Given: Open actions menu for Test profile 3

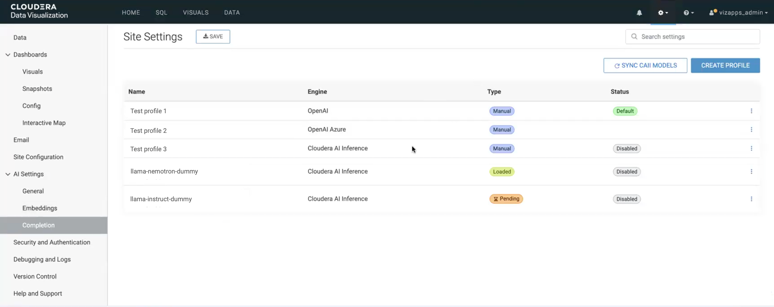Looking at the screenshot, I should [x=751, y=148].
